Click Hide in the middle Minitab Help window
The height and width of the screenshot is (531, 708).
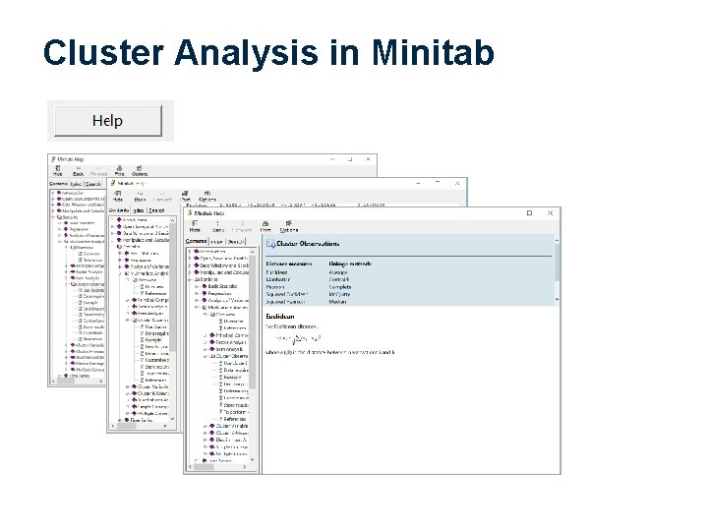pyautogui.click(x=118, y=196)
